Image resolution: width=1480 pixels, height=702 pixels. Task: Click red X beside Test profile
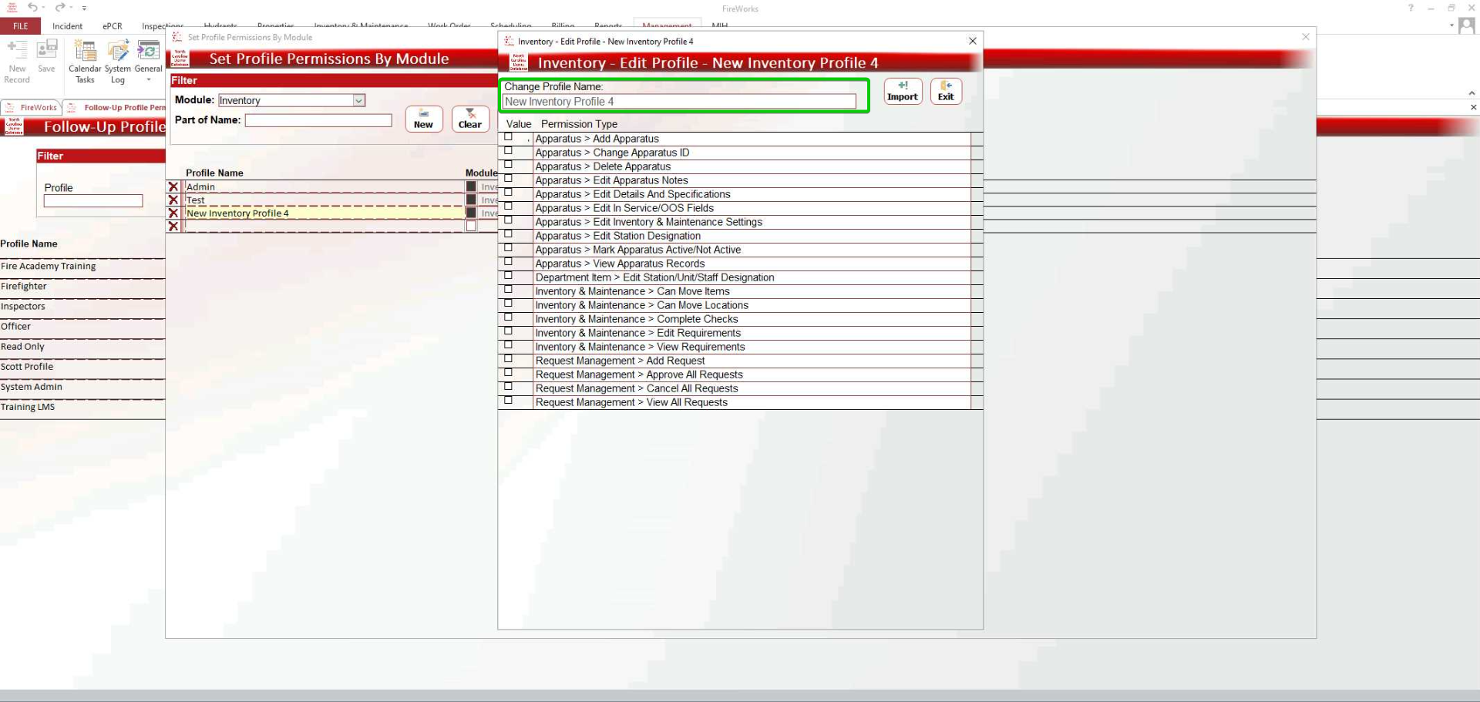[173, 200]
